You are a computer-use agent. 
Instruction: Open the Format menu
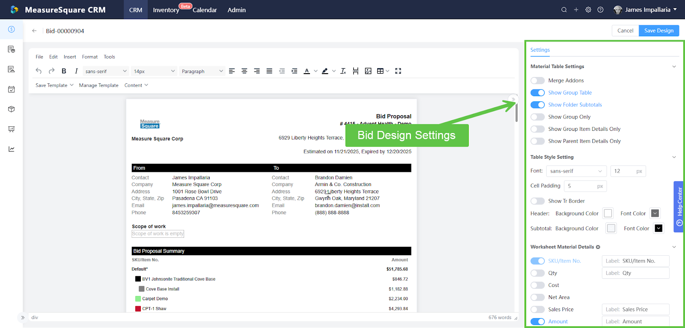tap(90, 57)
